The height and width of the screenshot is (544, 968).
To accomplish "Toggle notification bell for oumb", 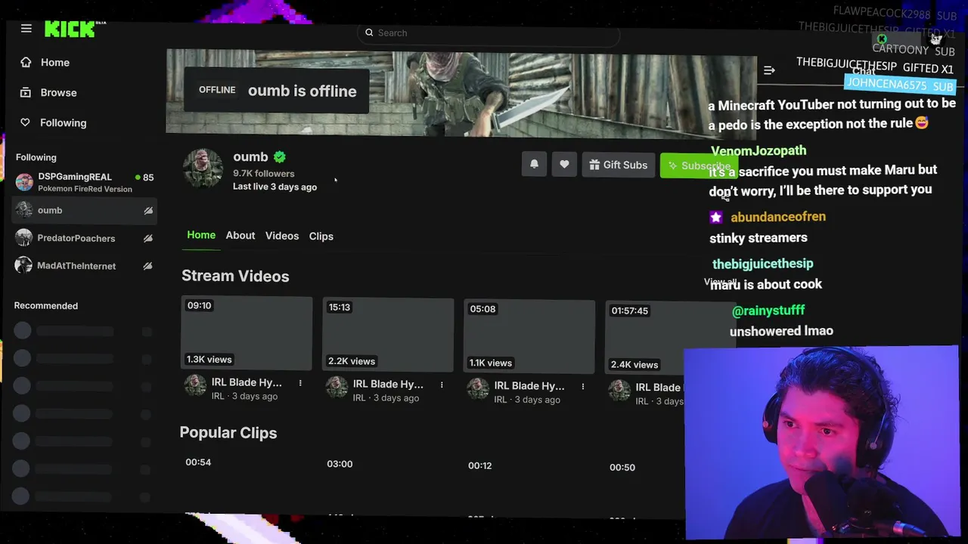I will 534,164.
